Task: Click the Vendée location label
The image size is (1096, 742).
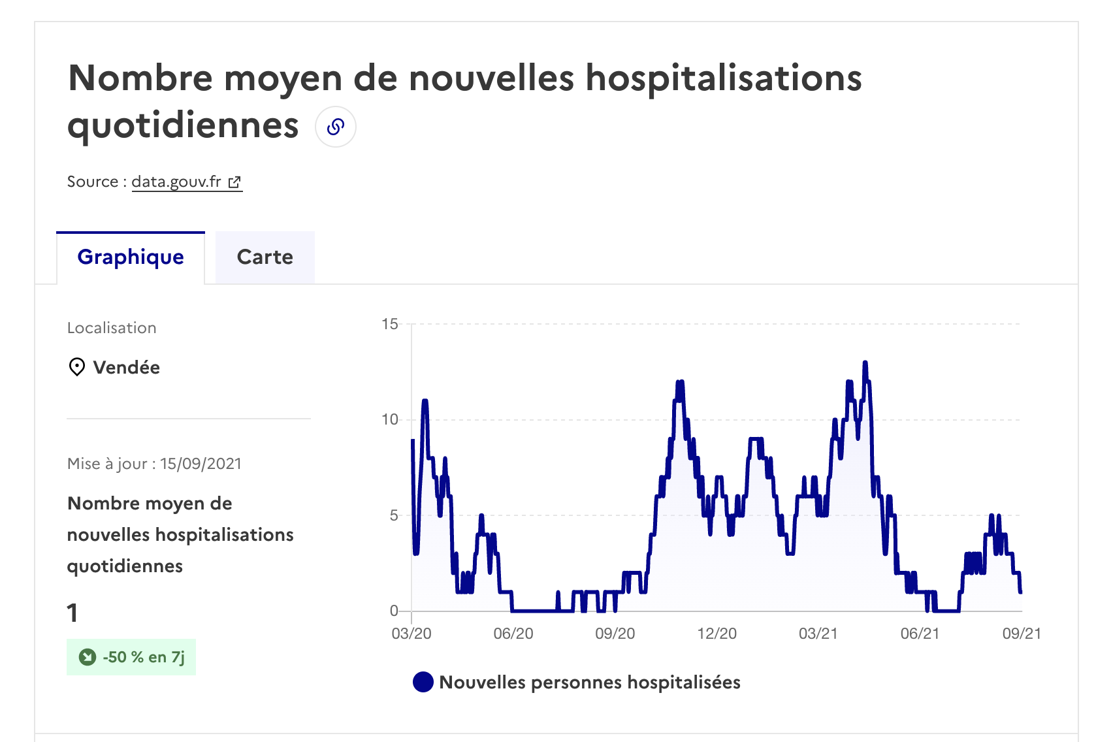Action: (127, 367)
